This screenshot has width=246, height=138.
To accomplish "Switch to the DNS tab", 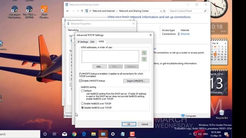I will 92,42.
